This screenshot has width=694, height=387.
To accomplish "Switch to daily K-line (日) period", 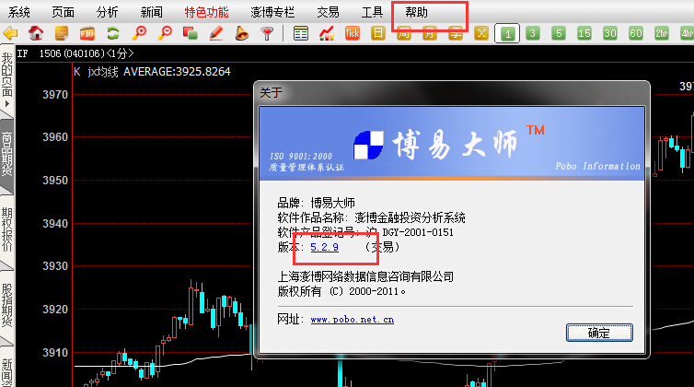I will pyautogui.click(x=377, y=34).
